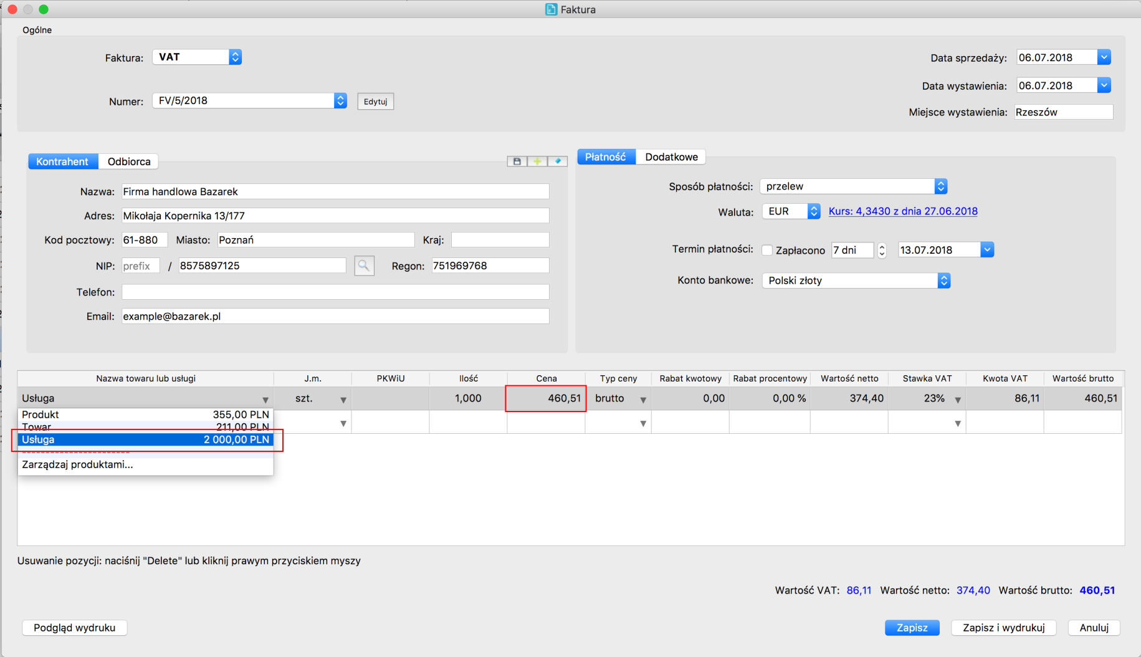
Task: Click the PKWiU column header
Action: coord(391,378)
